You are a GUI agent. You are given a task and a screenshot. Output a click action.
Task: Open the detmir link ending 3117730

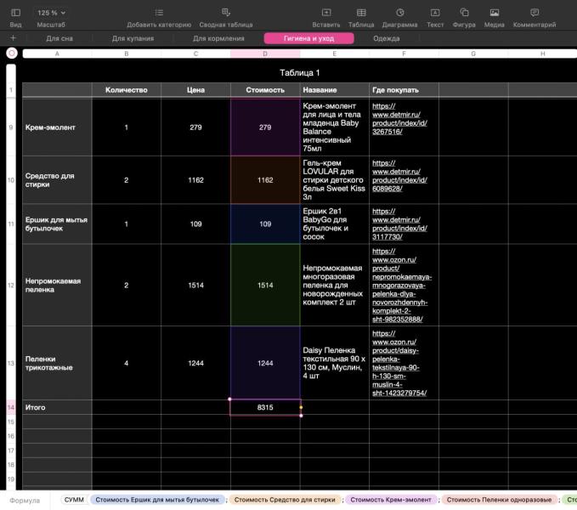pos(399,224)
